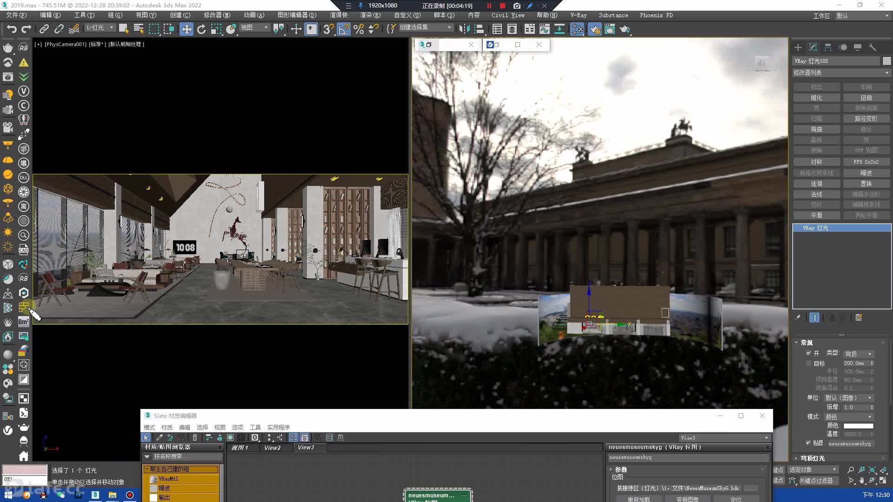Activate the Bind to Space Warp tool

point(74,29)
